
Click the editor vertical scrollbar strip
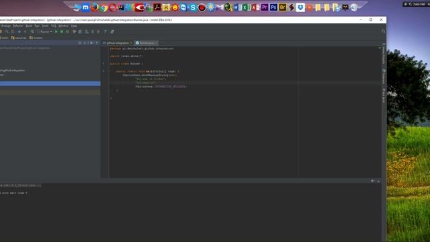tap(380, 112)
